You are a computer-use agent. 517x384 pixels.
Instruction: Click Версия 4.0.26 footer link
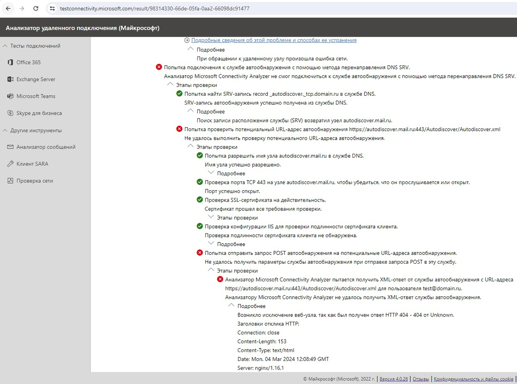click(393, 379)
